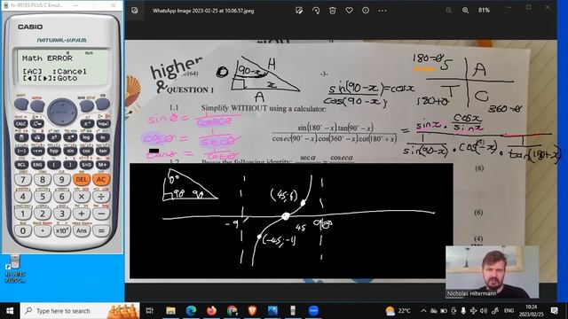Tap the multiply key on the calculator

(x=82, y=197)
